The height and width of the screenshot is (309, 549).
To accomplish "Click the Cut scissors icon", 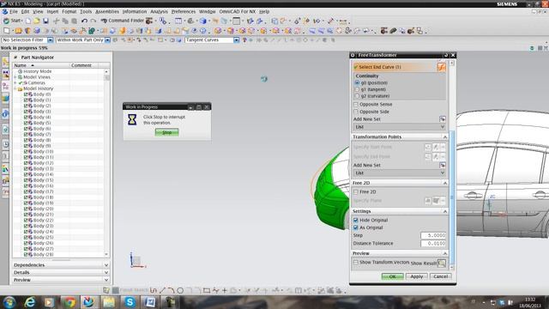I will tap(56, 21).
